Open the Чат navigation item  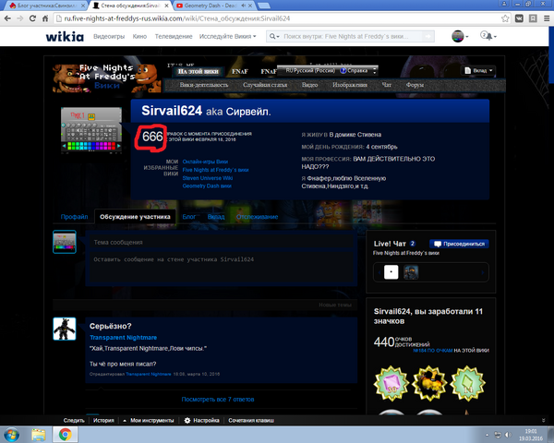point(387,85)
